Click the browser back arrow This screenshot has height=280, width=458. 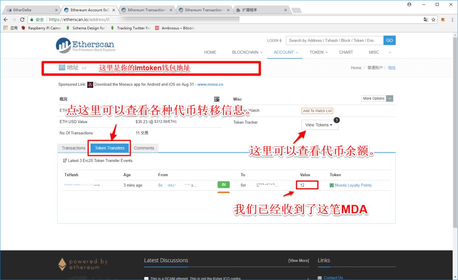coord(5,20)
